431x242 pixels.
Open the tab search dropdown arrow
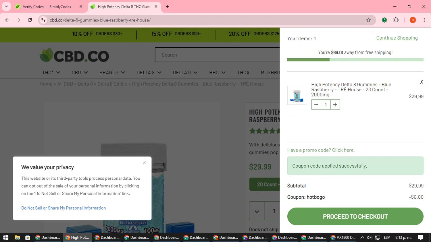point(6,6)
